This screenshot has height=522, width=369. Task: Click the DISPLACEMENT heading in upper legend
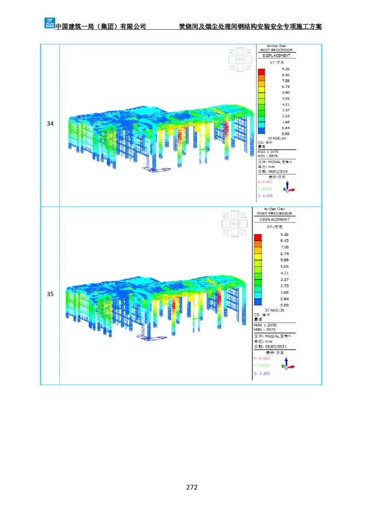276,55
